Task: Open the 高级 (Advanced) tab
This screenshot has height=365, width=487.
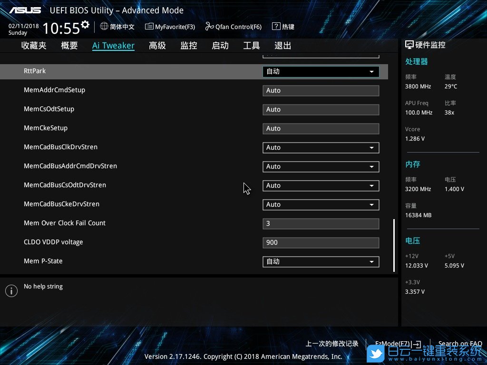Action: [x=157, y=46]
